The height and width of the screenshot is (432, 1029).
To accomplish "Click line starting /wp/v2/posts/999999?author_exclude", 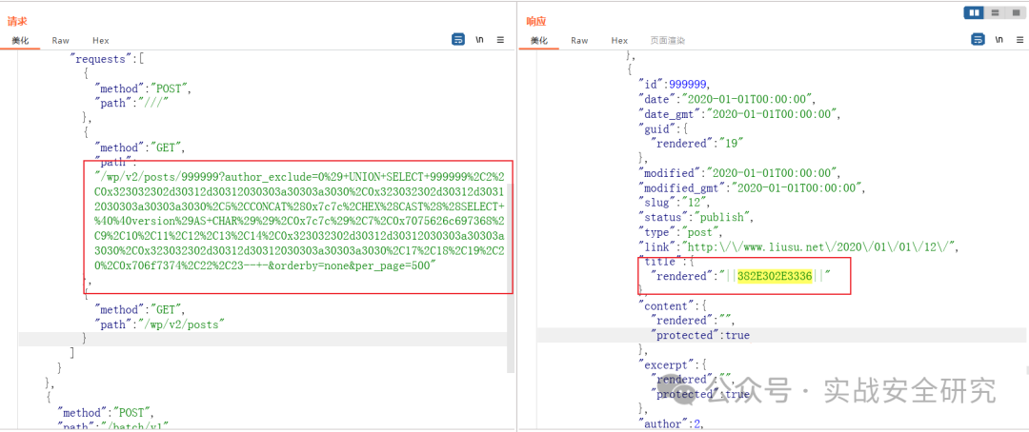I will 299,176.
